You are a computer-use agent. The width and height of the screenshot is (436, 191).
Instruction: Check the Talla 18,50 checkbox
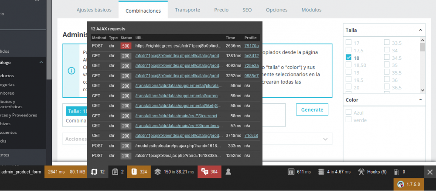pyautogui.click(x=348, y=65)
